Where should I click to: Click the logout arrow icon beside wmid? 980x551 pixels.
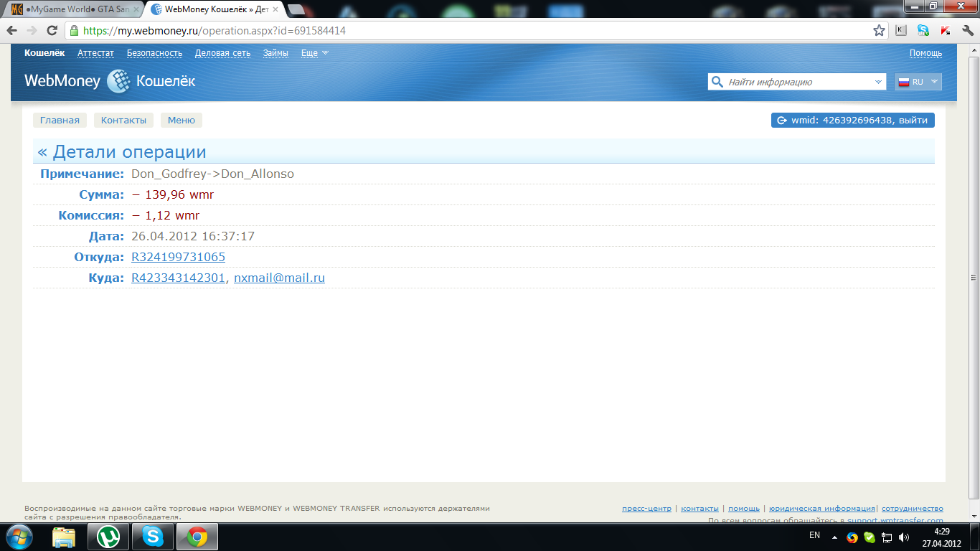coord(782,121)
